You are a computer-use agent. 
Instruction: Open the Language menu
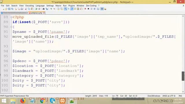[40, 6]
